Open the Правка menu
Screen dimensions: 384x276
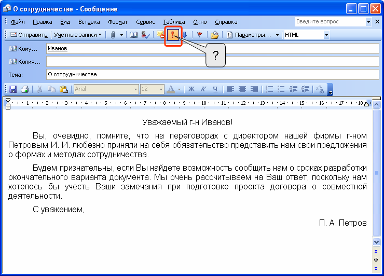[43, 22]
